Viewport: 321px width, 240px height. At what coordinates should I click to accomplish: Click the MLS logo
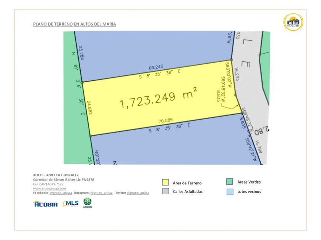pyautogui.click(x=71, y=204)
